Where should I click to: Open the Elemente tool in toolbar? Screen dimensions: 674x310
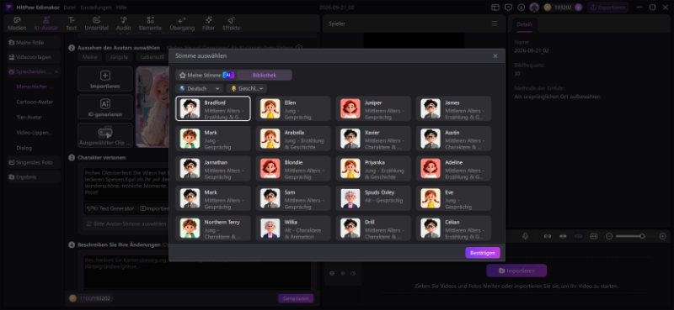(x=150, y=24)
